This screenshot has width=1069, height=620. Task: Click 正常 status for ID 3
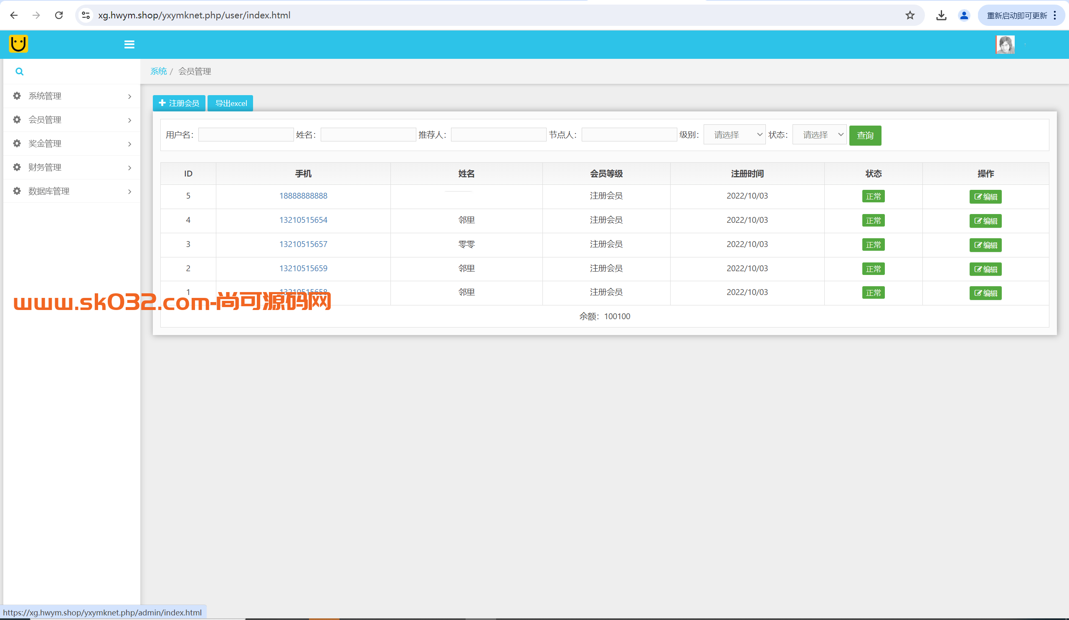point(874,245)
